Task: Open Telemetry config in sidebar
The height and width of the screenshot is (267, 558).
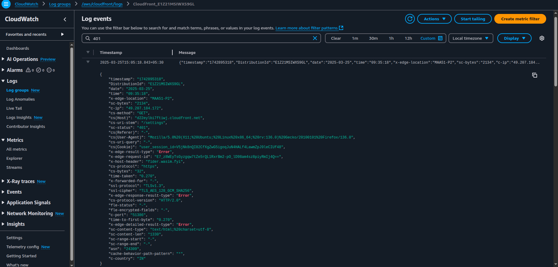Action: click(x=22, y=247)
